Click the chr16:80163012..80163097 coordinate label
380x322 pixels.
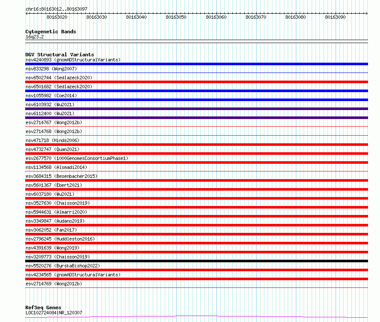(x=56, y=9)
